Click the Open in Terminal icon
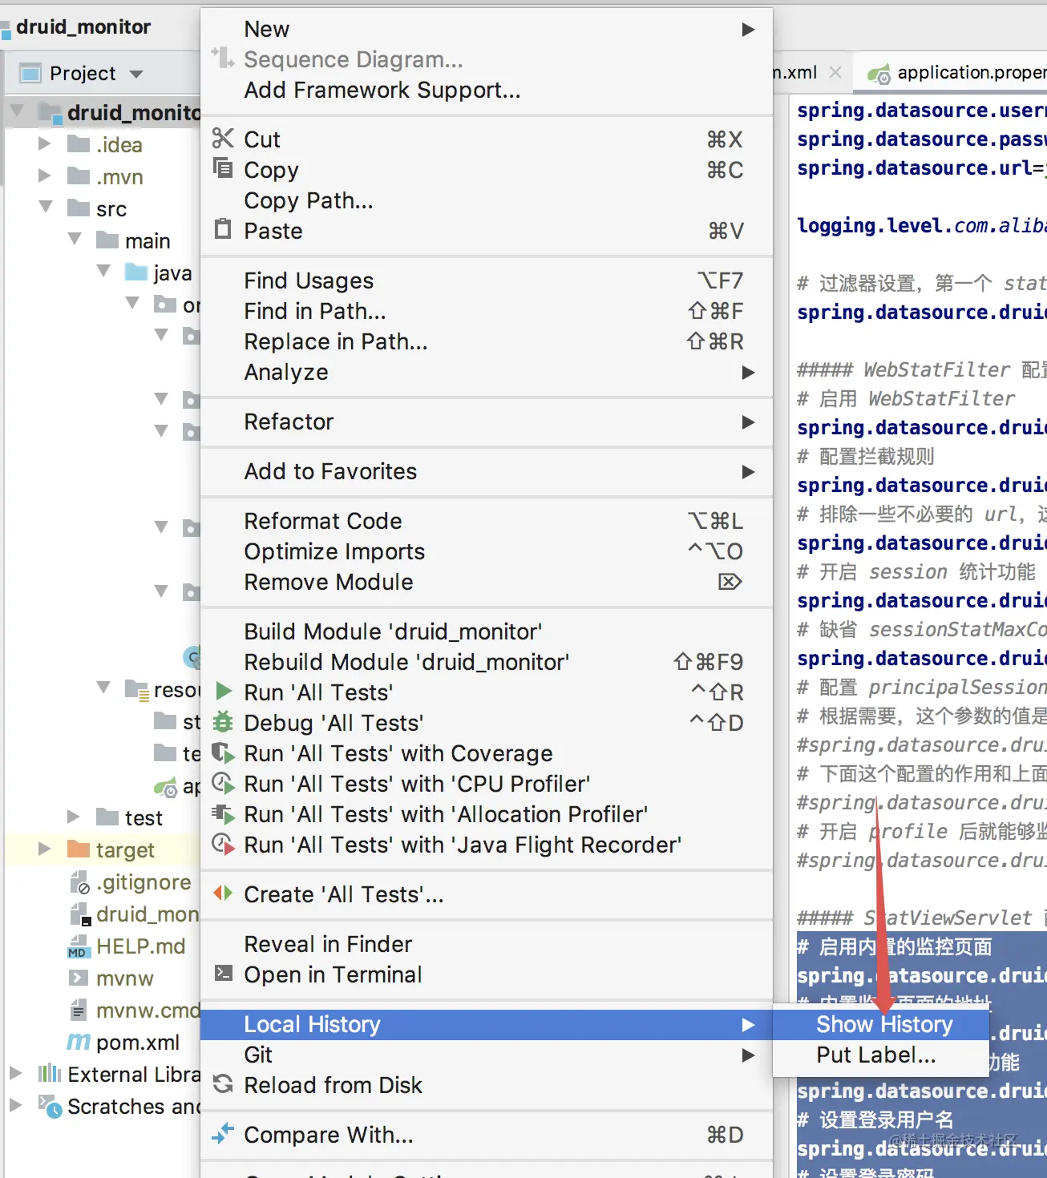The height and width of the screenshot is (1178, 1047). tap(223, 973)
